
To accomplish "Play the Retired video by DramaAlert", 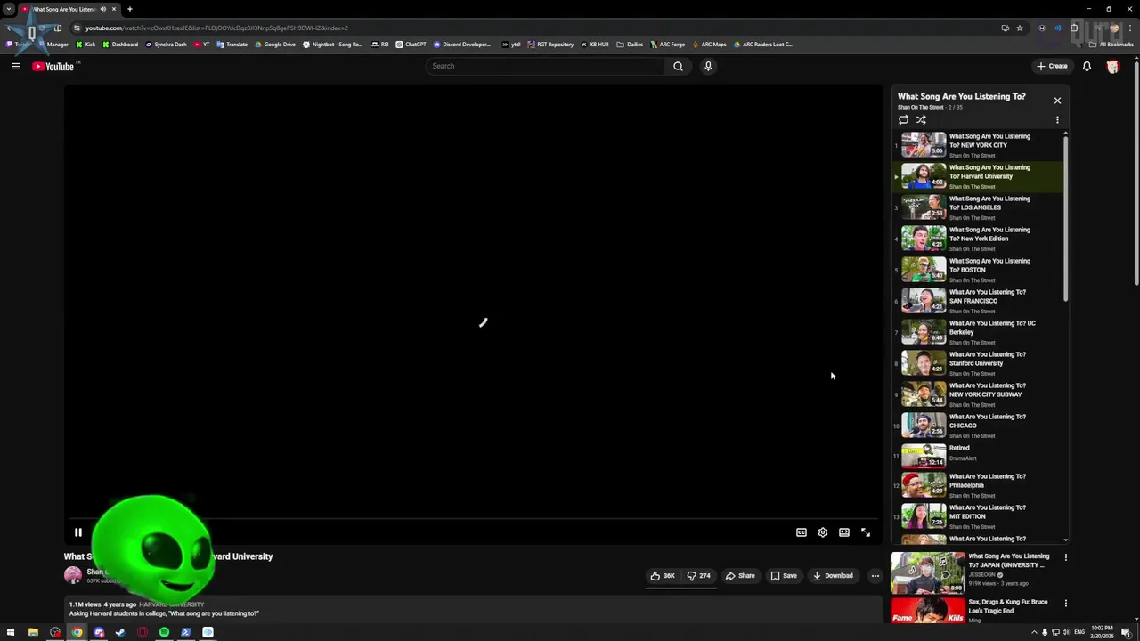I will point(978,455).
